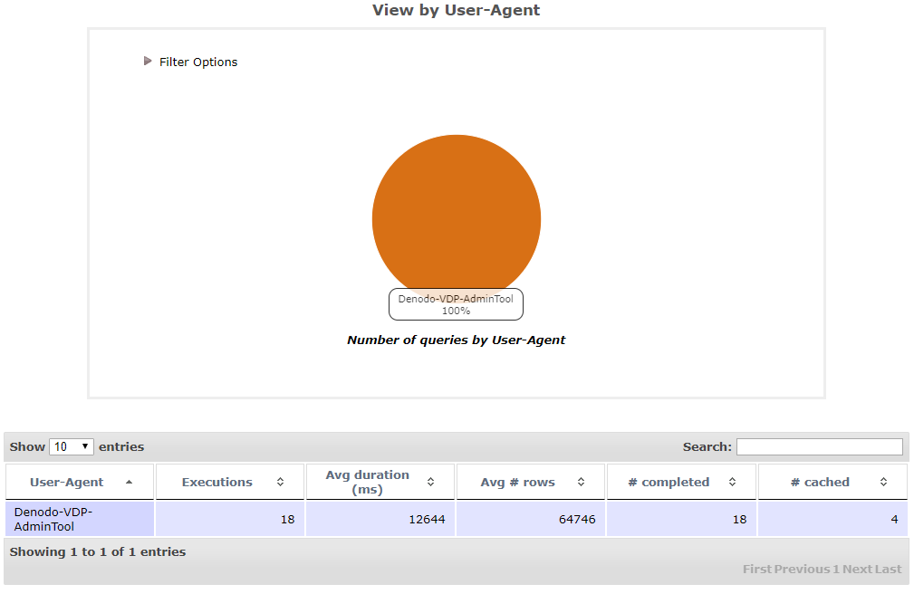Sort by Avg # rows arrows
This screenshot has width=914, height=594.
click(x=582, y=482)
